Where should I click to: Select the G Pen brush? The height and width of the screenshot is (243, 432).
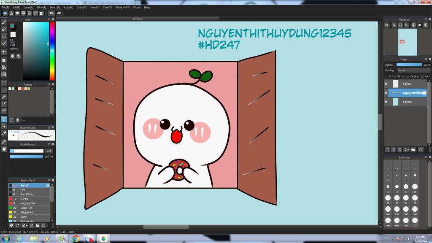click(29, 199)
